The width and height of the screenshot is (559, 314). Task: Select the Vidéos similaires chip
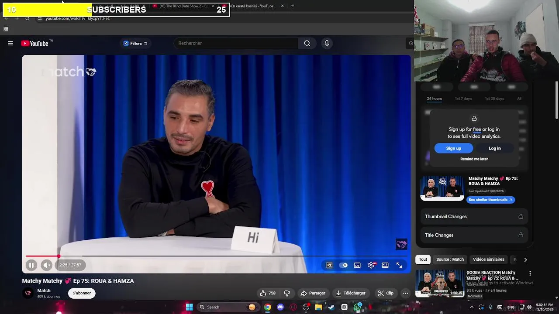(x=489, y=259)
